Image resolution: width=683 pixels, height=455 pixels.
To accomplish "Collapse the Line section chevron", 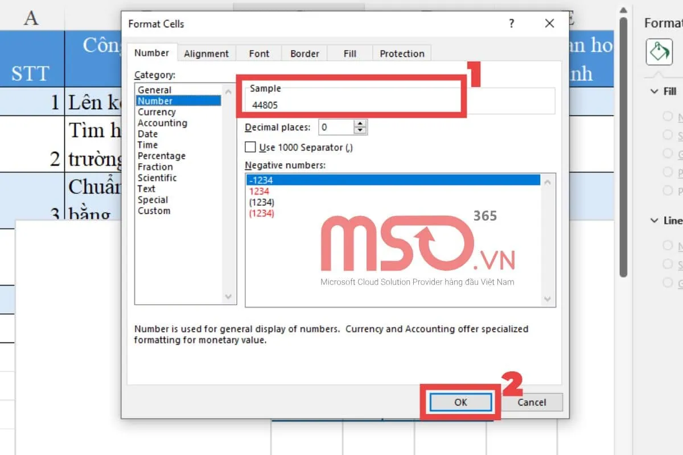I will [x=653, y=221].
